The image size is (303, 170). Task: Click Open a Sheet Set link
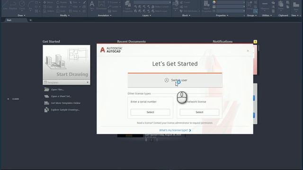(61, 96)
